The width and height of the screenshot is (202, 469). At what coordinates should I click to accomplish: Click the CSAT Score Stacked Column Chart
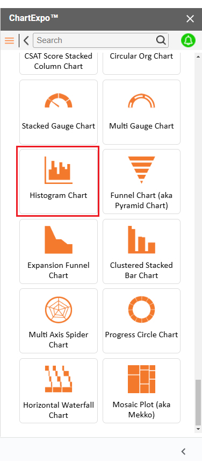59,63
